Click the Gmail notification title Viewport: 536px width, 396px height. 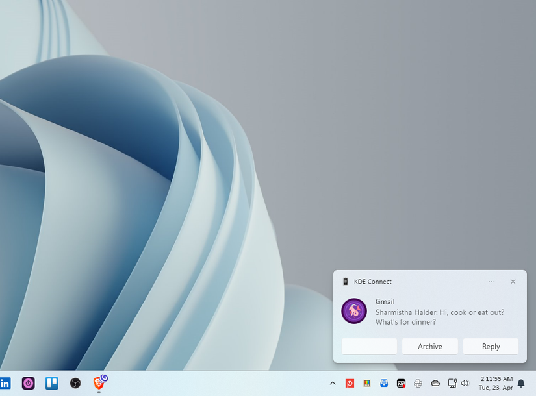coord(385,301)
